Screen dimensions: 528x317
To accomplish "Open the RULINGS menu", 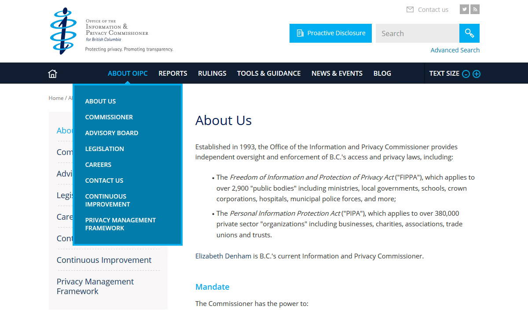I will point(212,74).
